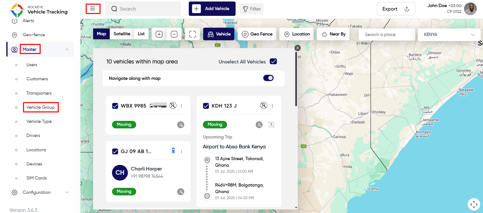Click the WBX 9985 truck image
Screen dimensions: 483x213
[158, 105]
